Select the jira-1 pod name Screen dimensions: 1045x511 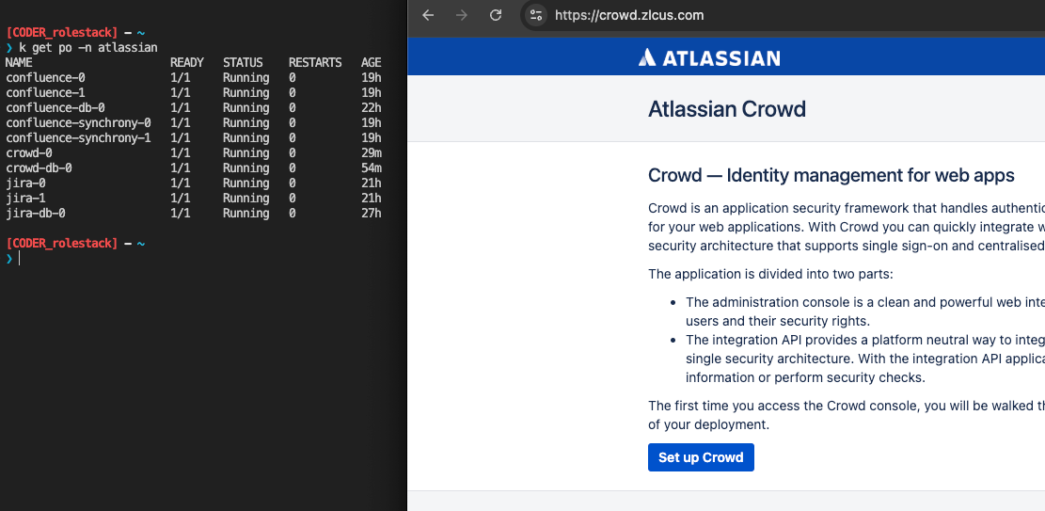(25, 199)
